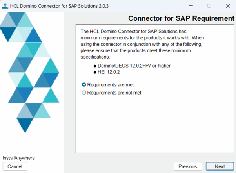Click the "Connector for SAP Requirement" heading
The image size is (236, 173).
[181, 19]
